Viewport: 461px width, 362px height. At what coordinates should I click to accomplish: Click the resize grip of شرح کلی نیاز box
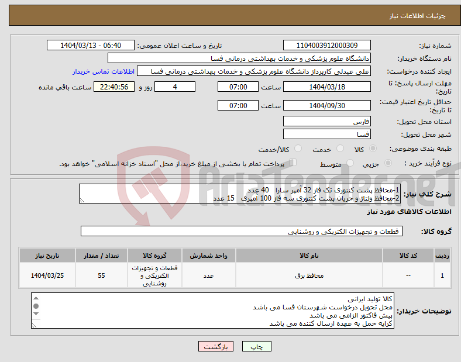pyautogui.click(x=82, y=201)
